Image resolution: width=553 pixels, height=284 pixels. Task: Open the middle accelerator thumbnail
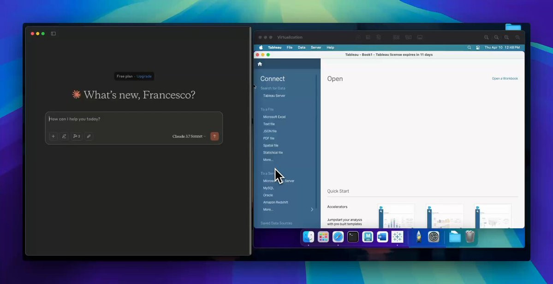click(445, 216)
